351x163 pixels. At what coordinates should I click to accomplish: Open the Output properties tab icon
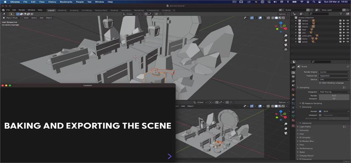pyautogui.click(x=293, y=77)
